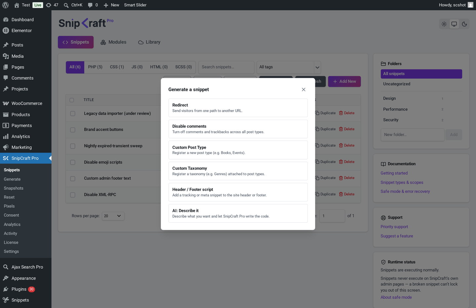476x308 pixels.
Task: Check the Legacy data importer row checkbox
Action: coord(73,113)
